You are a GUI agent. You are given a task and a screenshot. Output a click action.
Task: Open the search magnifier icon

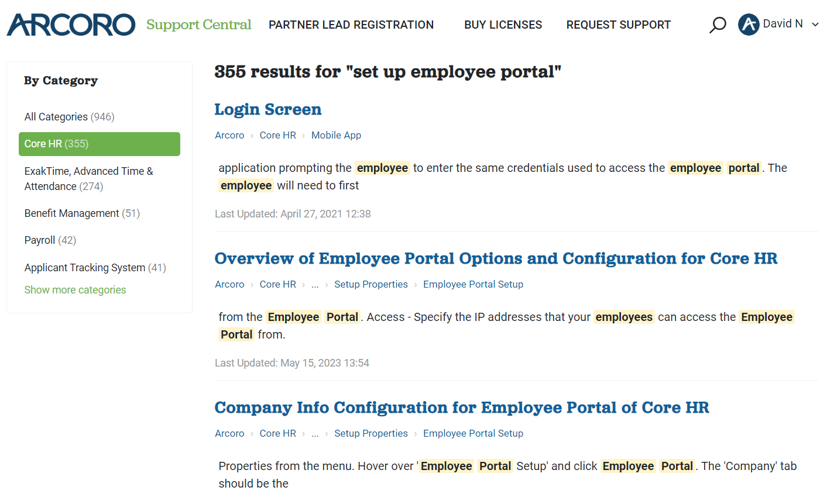point(718,25)
